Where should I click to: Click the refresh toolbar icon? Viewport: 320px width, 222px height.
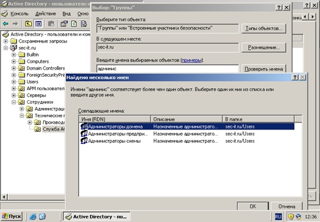[74, 24]
